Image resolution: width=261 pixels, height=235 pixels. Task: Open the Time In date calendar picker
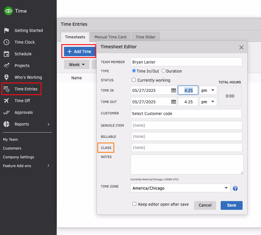pyautogui.click(x=173, y=90)
